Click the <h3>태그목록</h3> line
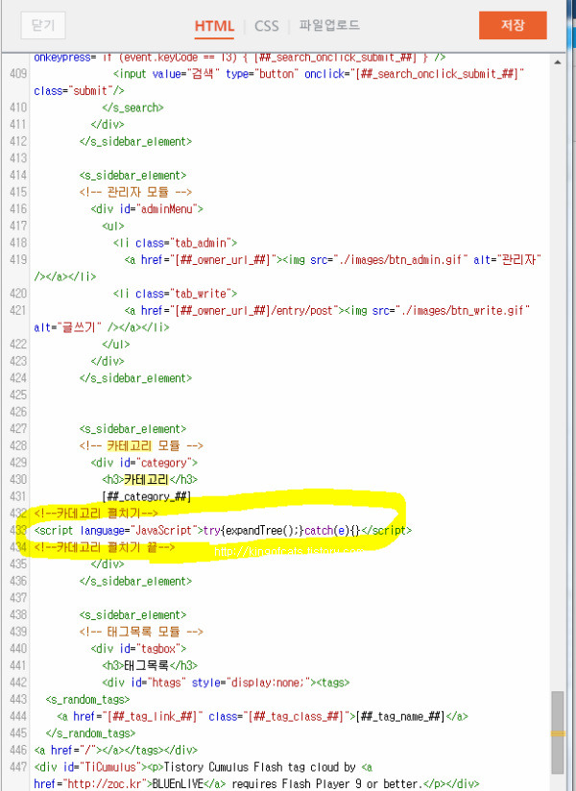 point(150,665)
